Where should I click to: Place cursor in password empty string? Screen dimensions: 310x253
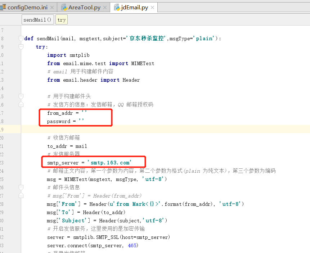81,121
